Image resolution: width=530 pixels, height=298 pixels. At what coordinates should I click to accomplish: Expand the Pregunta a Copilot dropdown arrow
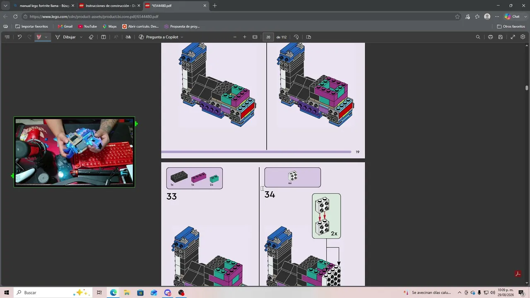[182, 37]
